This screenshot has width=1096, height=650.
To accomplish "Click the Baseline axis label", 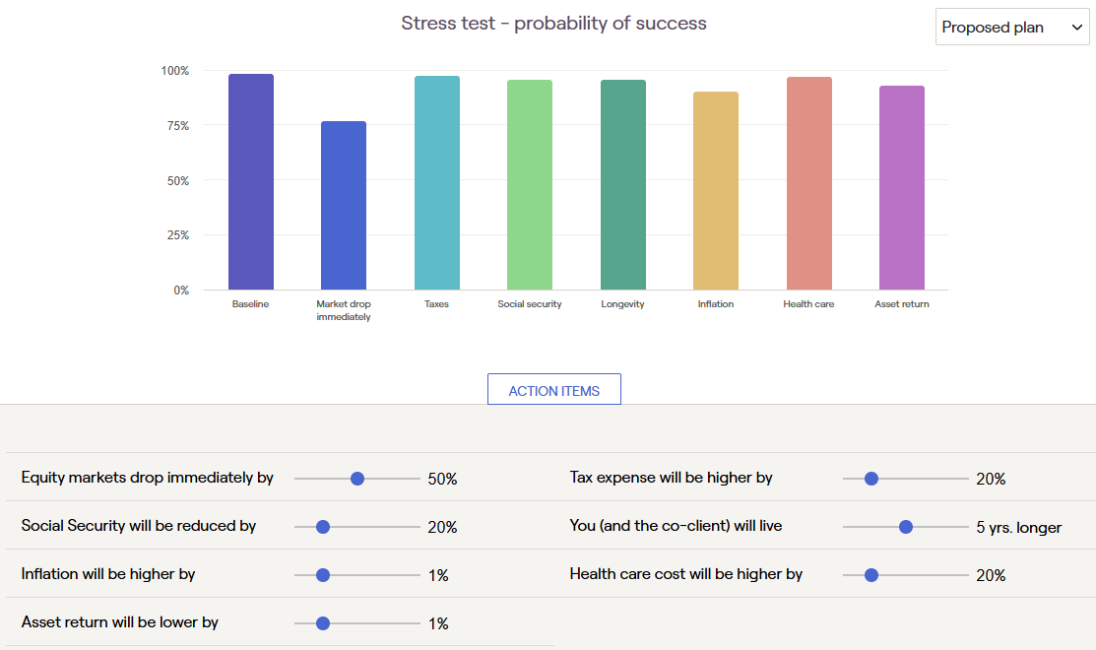I will (x=250, y=304).
